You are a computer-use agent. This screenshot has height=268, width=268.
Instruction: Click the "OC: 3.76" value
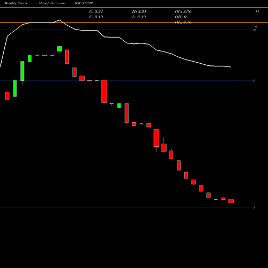183,12
